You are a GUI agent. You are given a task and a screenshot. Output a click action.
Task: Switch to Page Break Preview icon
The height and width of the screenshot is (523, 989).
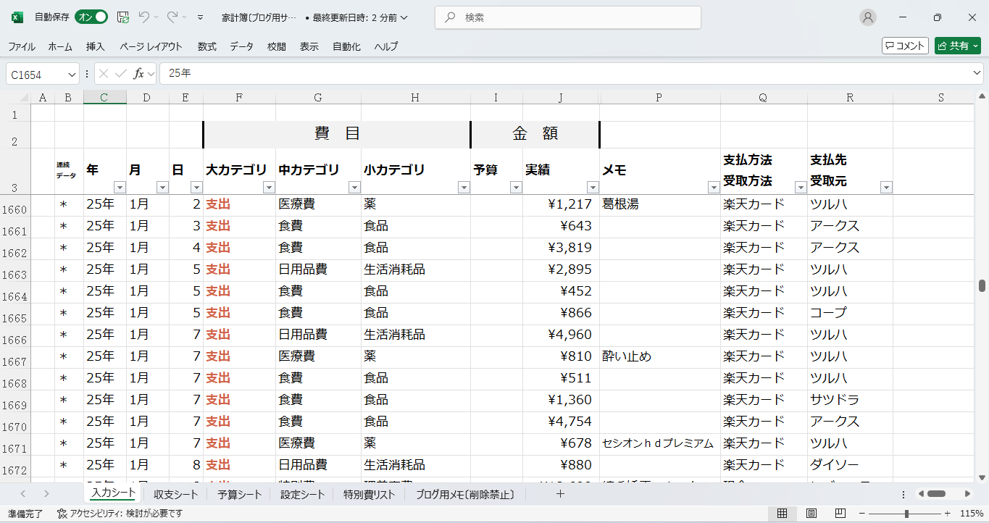840,514
